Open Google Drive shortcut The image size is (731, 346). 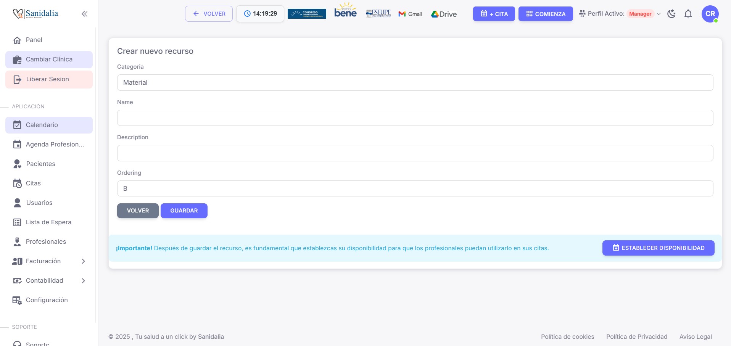click(444, 14)
